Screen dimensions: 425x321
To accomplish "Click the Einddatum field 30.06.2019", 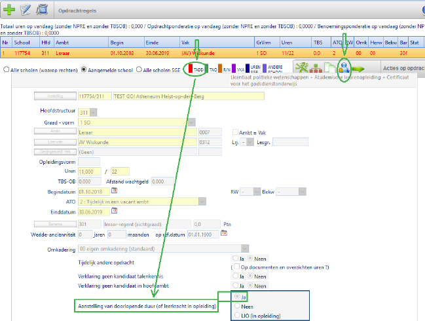I will point(94,212).
